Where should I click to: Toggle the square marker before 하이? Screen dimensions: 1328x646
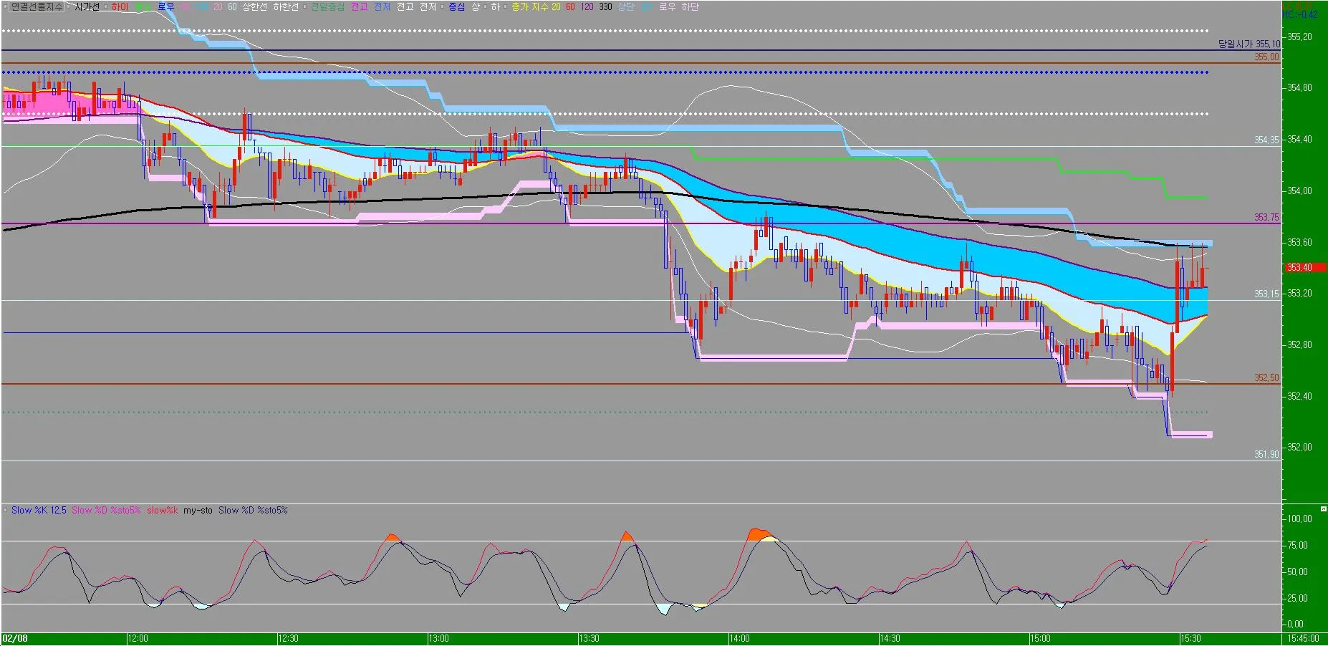coord(105,6)
